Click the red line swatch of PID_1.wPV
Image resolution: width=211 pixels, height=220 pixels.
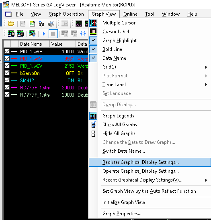[x=14, y=59]
